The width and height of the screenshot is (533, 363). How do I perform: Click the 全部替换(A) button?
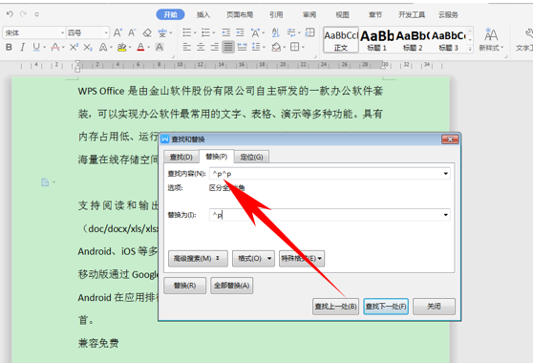pyautogui.click(x=231, y=286)
